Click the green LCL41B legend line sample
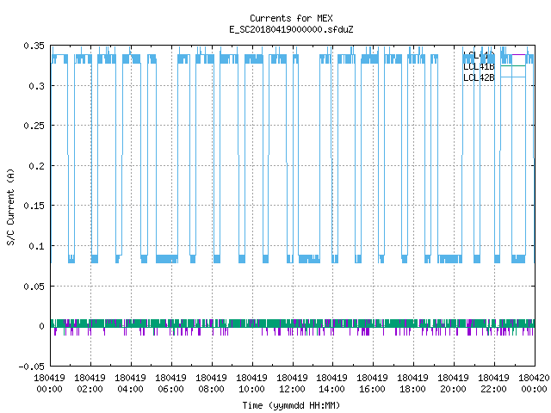 (513, 65)
